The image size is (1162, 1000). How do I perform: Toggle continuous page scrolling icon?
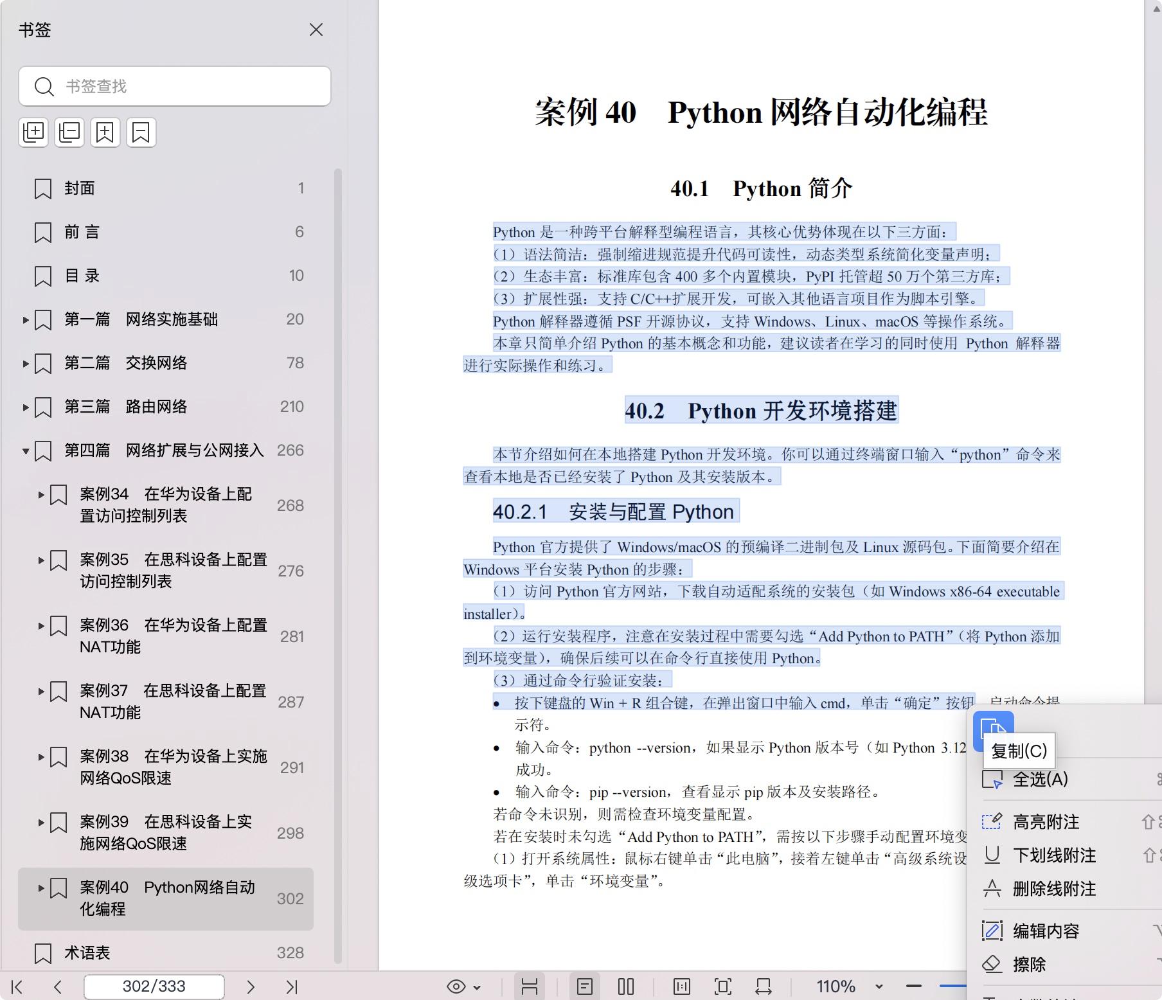[x=530, y=987]
